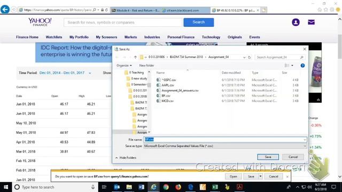The height and width of the screenshot is (192, 342).
Task: Sort files by Date modified column
Action: click(x=231, y=73)
